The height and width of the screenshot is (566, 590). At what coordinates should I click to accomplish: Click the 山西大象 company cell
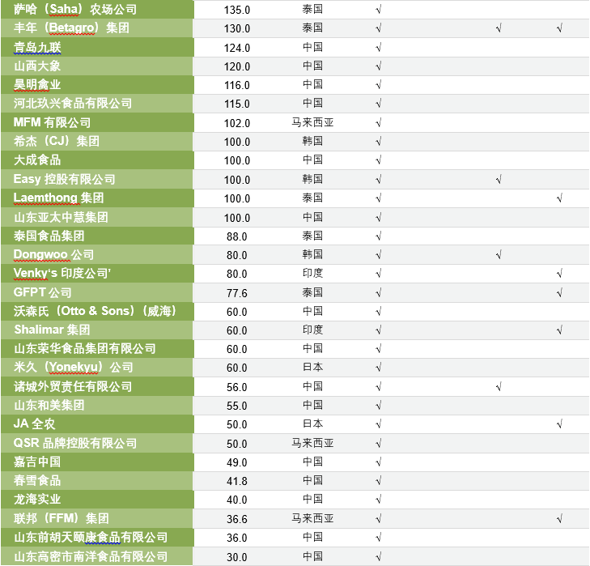point(97,66)
